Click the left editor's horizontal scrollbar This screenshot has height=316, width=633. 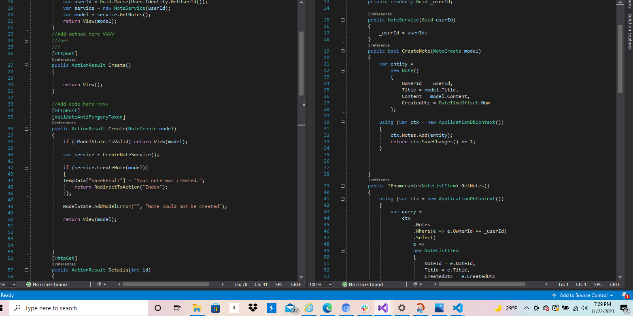point(166,284)
